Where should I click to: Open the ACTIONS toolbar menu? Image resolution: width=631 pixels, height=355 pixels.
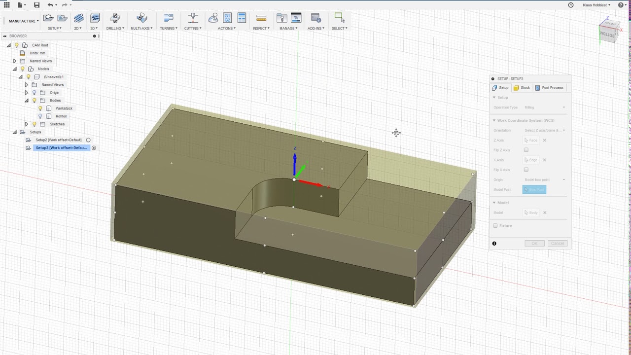pyautogui.click(x=227, y=28)
